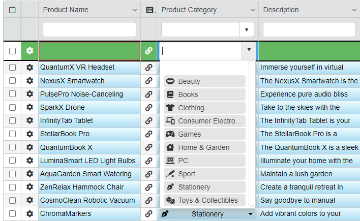Expand the Product Category filter dropdown arrow

[x=247, y=29]
